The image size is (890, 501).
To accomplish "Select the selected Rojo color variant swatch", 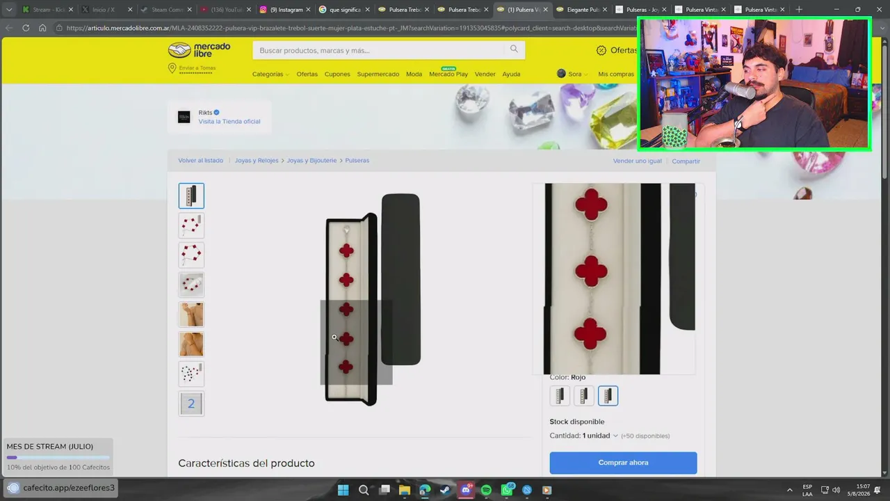I will (x=608, y=395).
